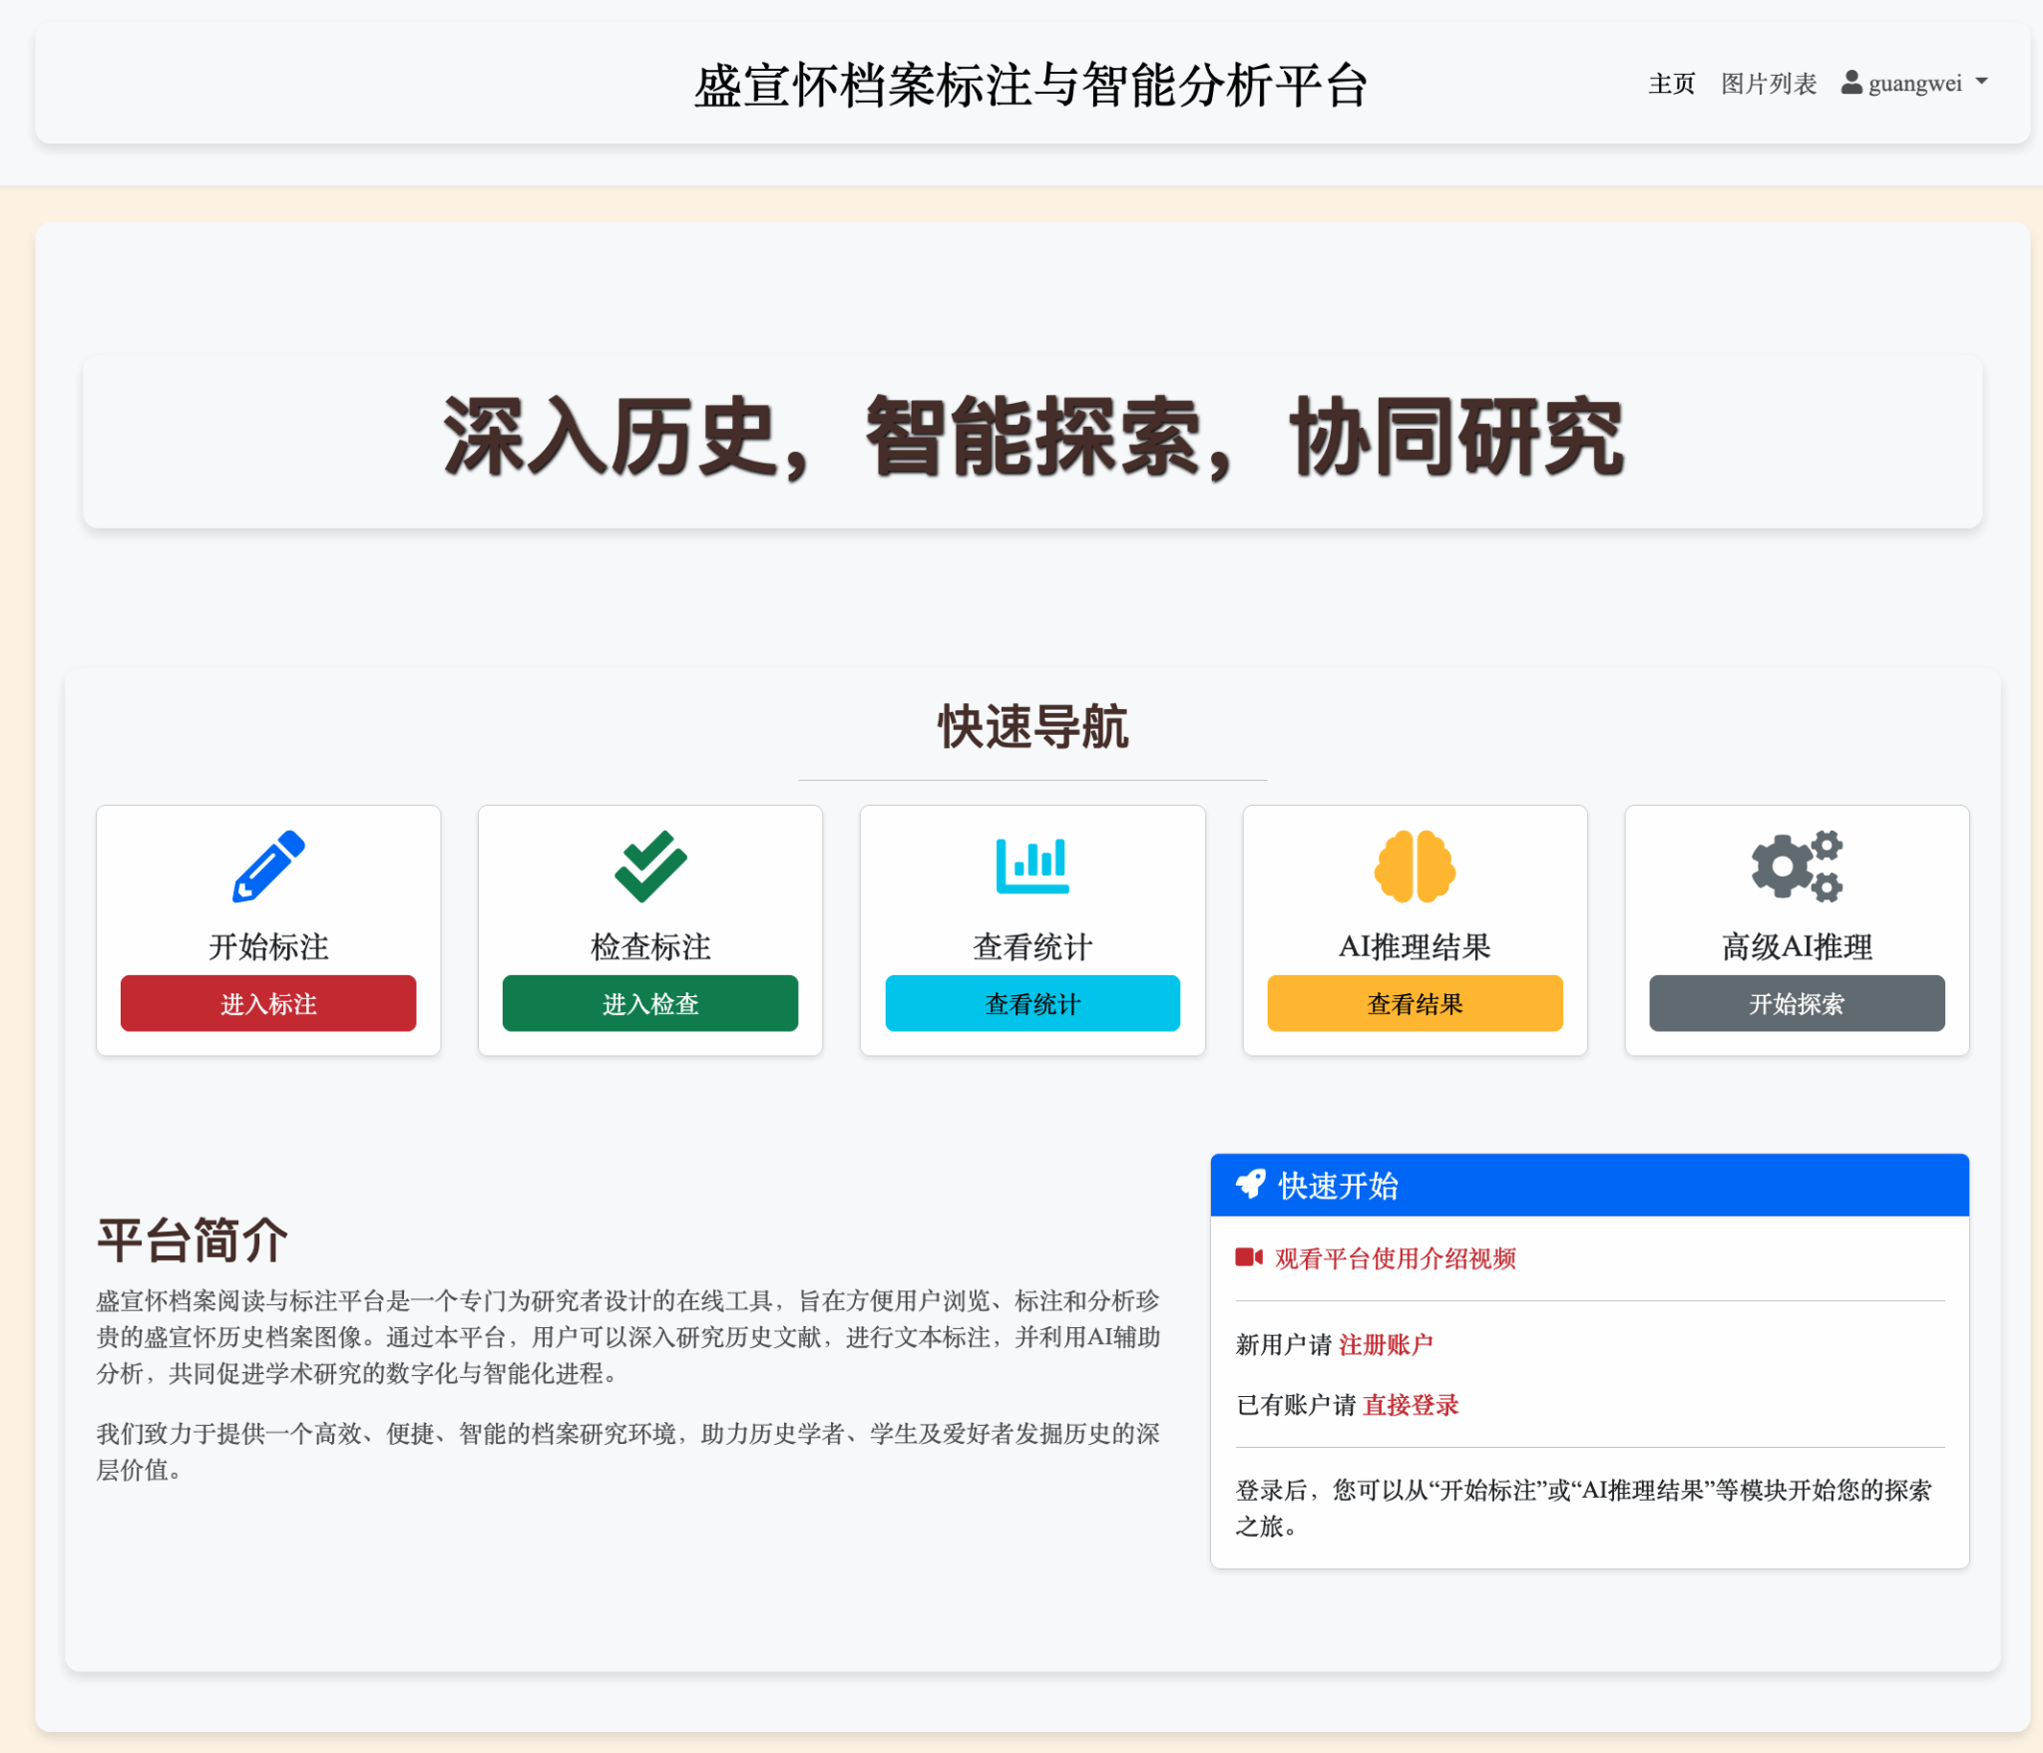The height and width of the screenshot is (1753, 2043).
Task: Follow the 注册账户 registration link
Action: (x=1386, y=1344)
